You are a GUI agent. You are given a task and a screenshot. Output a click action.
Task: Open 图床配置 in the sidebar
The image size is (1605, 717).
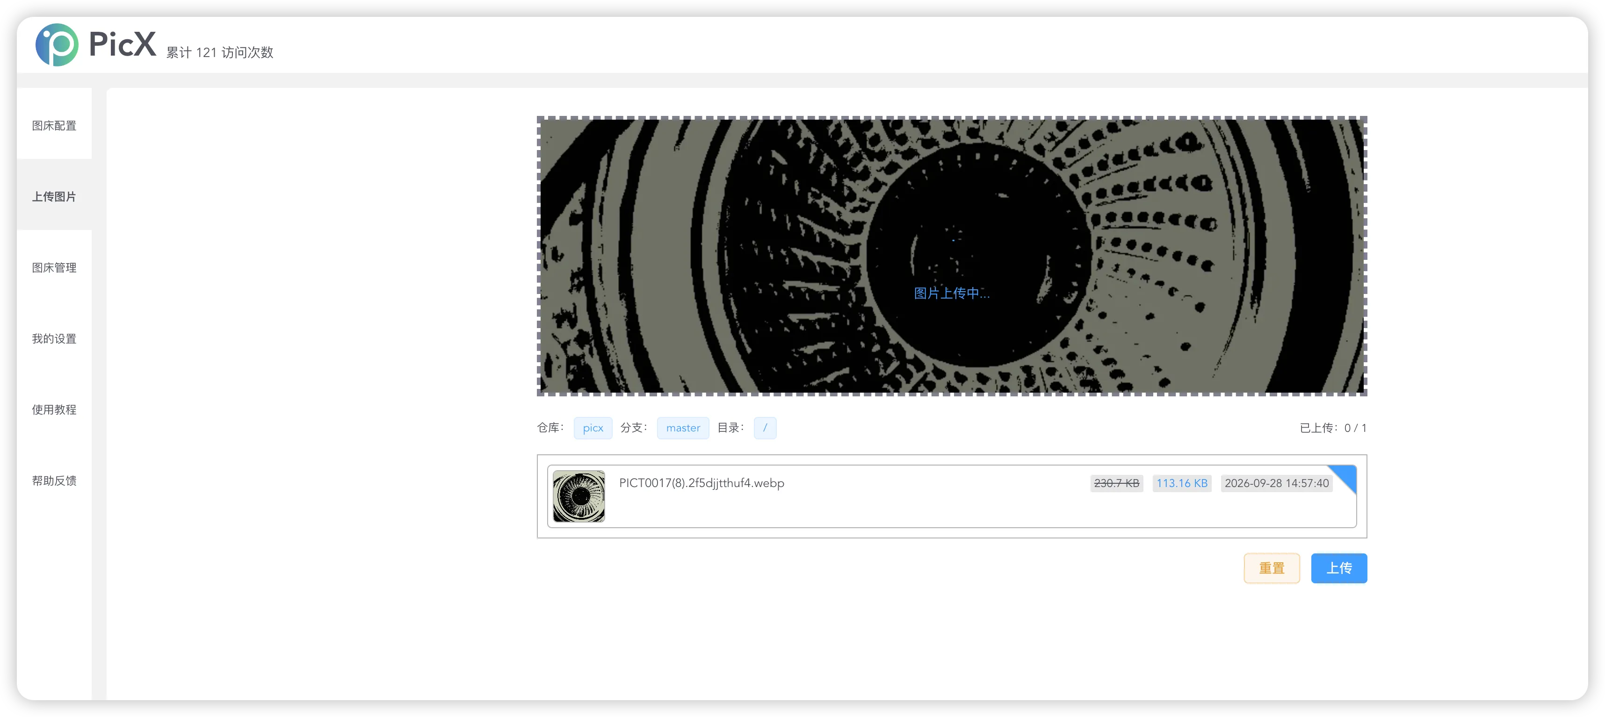[54, 125]
